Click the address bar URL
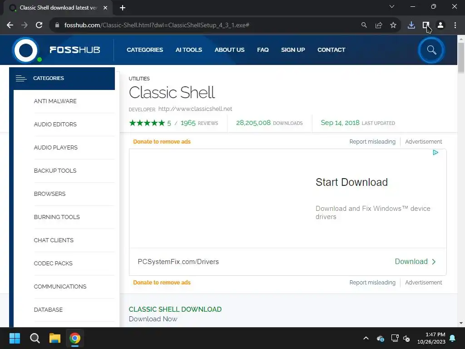Viewport: 465px width, 349px height. (157, 25)
